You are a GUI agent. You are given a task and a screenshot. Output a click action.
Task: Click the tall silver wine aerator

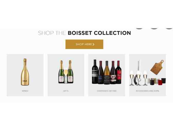139,66
